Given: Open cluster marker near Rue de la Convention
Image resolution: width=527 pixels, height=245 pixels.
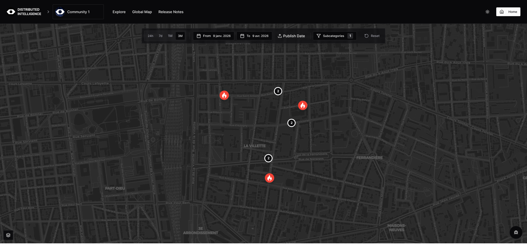Looking at the screenshot, I should point(278,91).
